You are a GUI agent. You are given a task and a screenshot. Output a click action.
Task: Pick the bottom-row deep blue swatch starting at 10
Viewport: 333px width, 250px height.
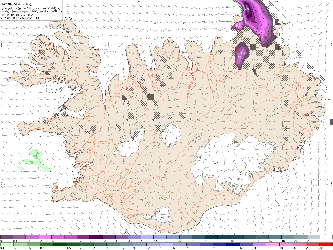pos(233,244)
